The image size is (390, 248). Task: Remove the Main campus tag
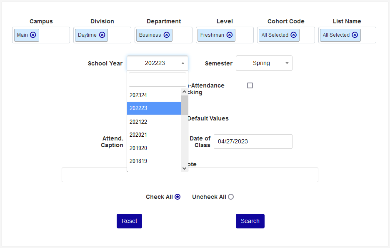tap(33, 35)
